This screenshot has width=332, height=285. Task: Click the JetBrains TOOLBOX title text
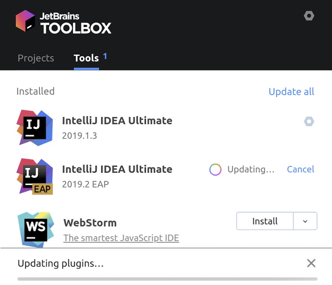tap(76, 23)
